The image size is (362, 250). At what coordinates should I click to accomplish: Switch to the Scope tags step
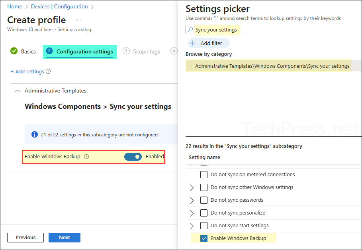[147, 51]
